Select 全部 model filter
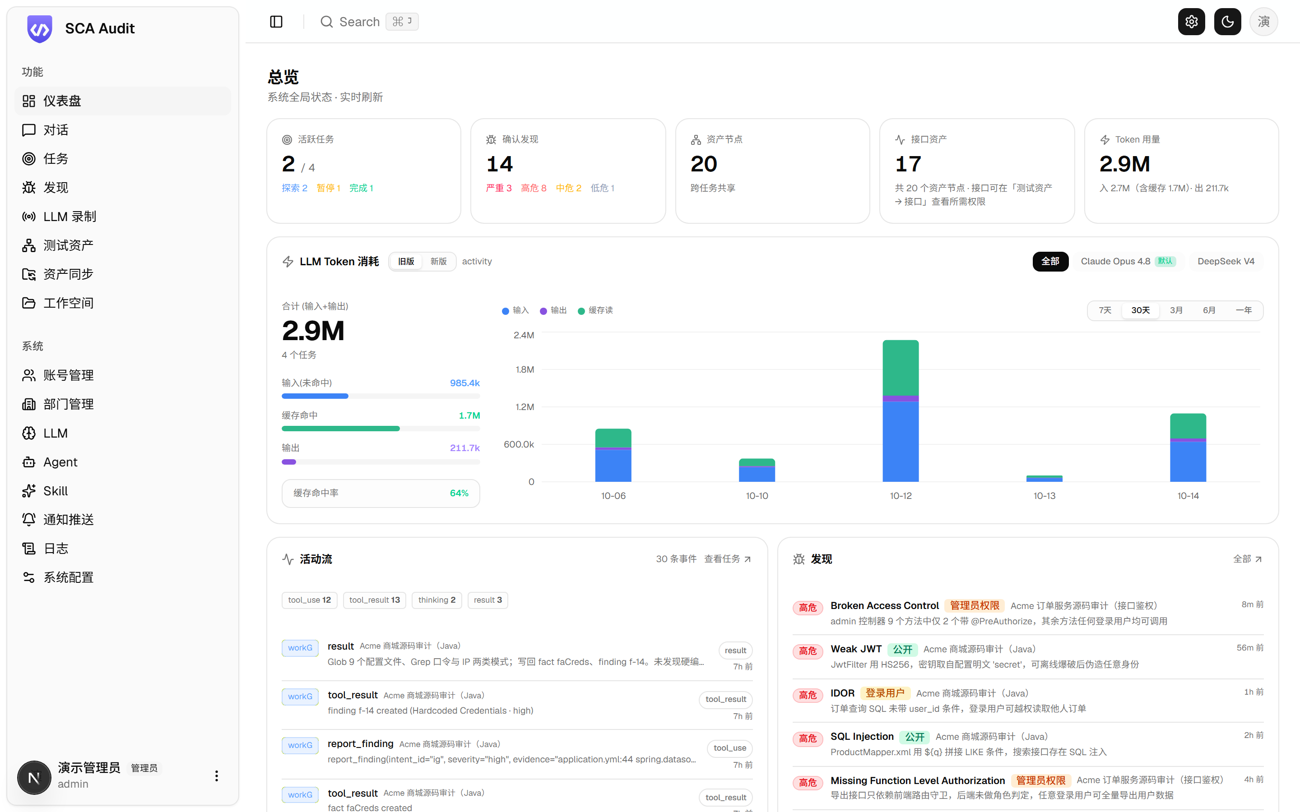 tap(1050, 262)
